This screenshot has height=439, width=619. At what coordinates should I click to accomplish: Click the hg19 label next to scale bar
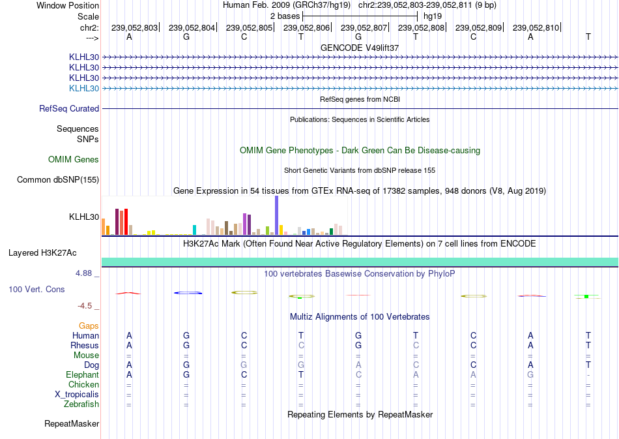(432, 16)
